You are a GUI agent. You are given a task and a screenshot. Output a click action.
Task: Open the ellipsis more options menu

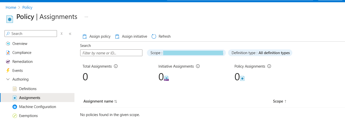(x=86, y=17)
